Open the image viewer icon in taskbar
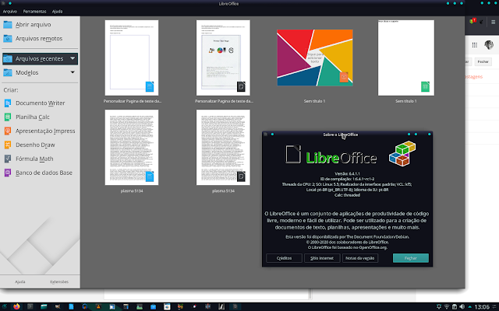This screenshot has height=311, width=499. (140, 306)
